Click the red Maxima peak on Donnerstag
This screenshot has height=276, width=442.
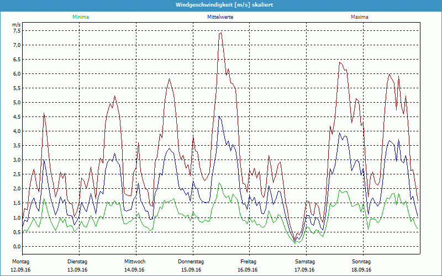point(220,33)
